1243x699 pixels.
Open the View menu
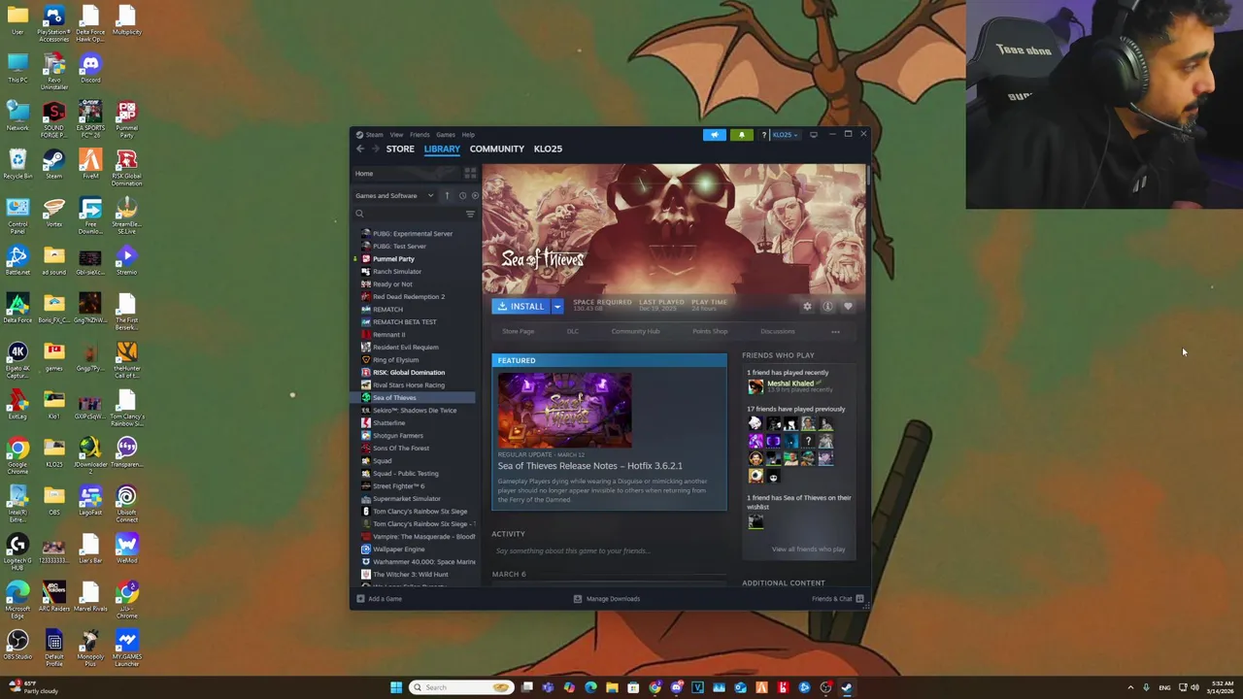point(396,135)
